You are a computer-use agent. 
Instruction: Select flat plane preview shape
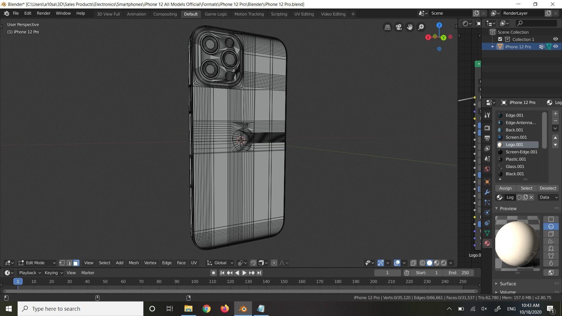551,219
